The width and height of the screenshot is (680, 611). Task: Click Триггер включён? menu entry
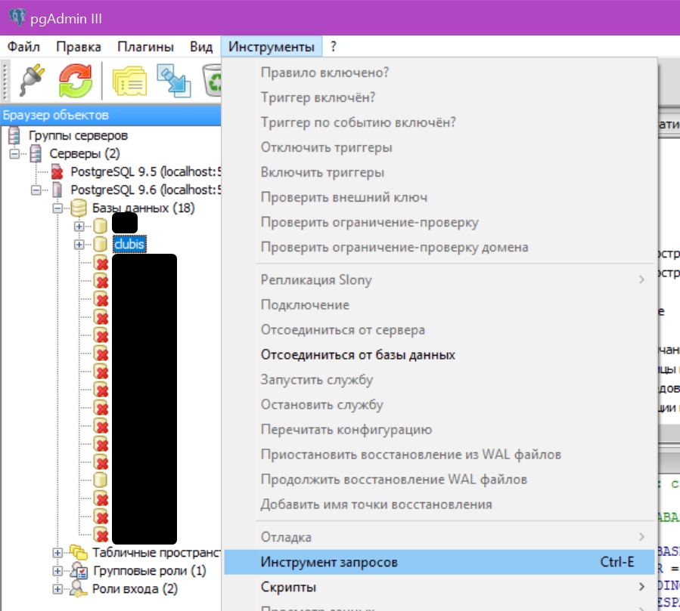coord(439,97)
